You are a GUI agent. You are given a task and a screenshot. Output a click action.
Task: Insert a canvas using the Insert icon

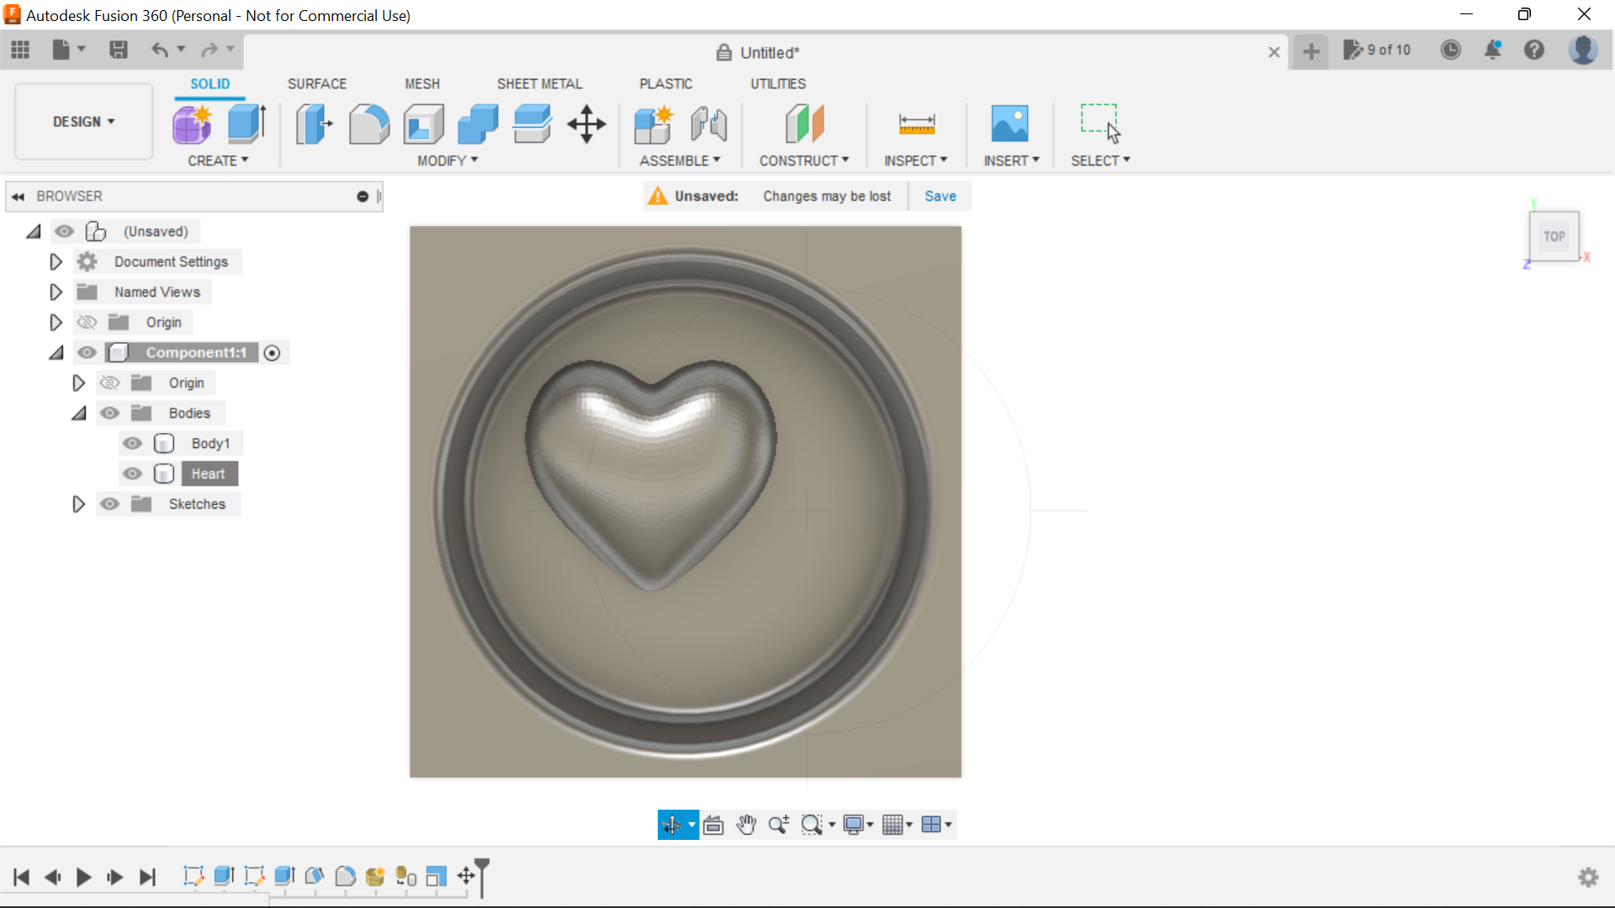[x=1010, y=124]
